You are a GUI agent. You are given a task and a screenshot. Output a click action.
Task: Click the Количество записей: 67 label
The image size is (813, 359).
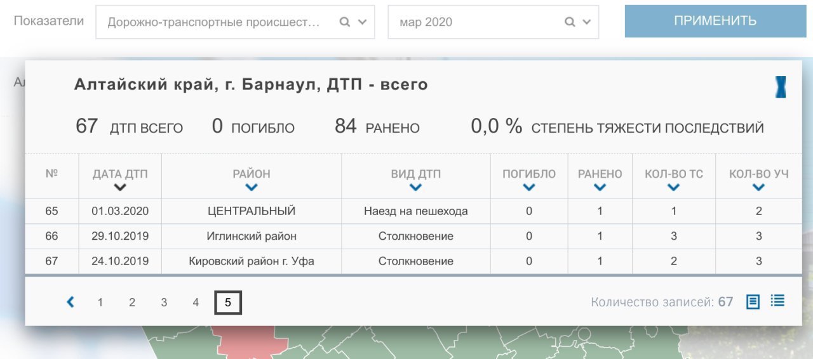pos(662,303)
